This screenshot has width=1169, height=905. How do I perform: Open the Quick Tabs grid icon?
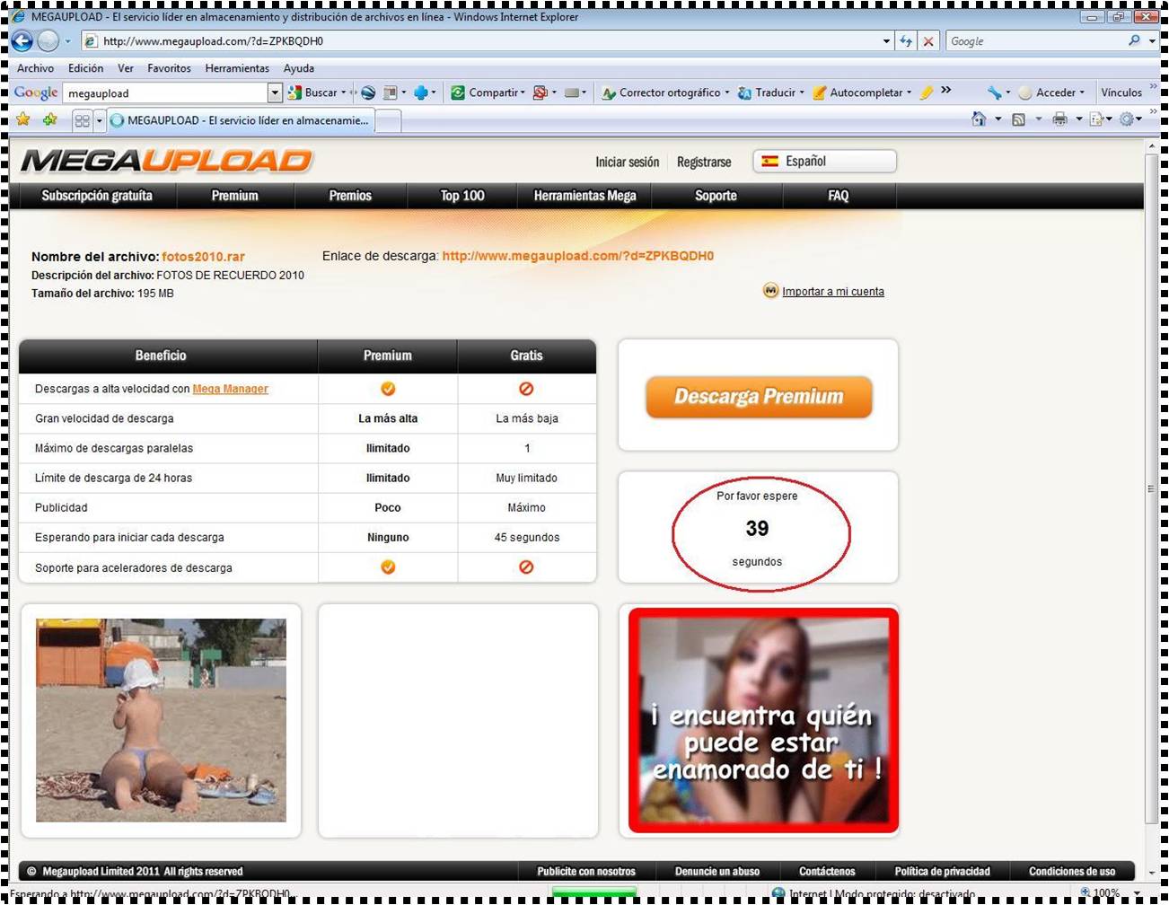click(83, 120)
